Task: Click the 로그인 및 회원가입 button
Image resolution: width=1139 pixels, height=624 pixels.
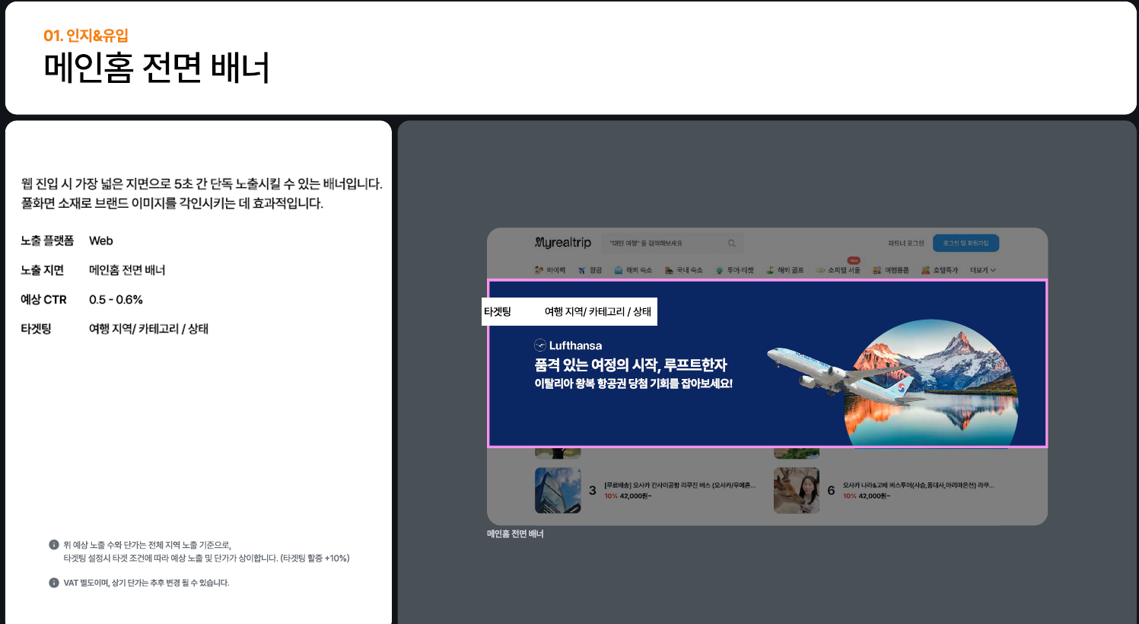Action: coord(966,243)
